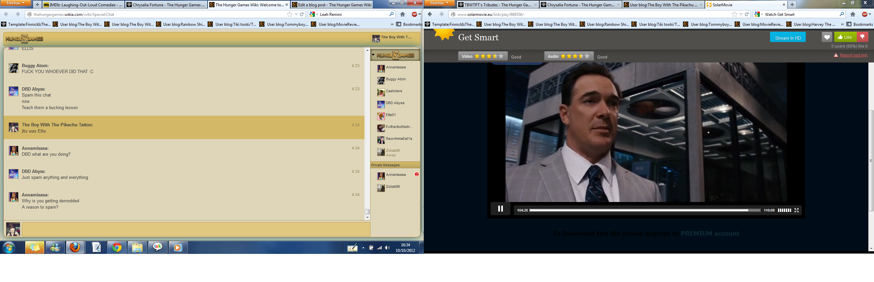Open the taskbar clock showing 16:34
The image size is (874, 282).
(405, 248)
